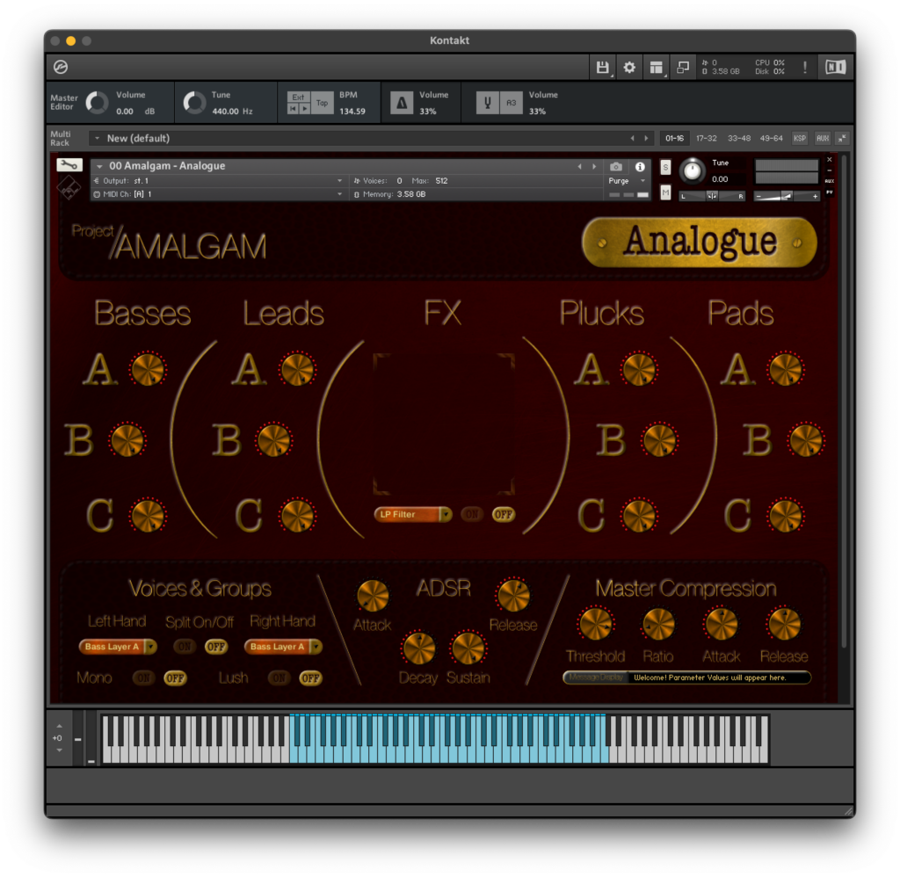Turn Split ON
Viewport: 900px width, 877px height.
click(185, 647)
